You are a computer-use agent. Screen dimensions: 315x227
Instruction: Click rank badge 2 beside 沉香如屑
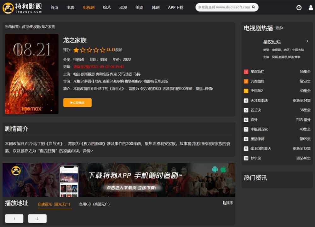[x=246, y=81]
